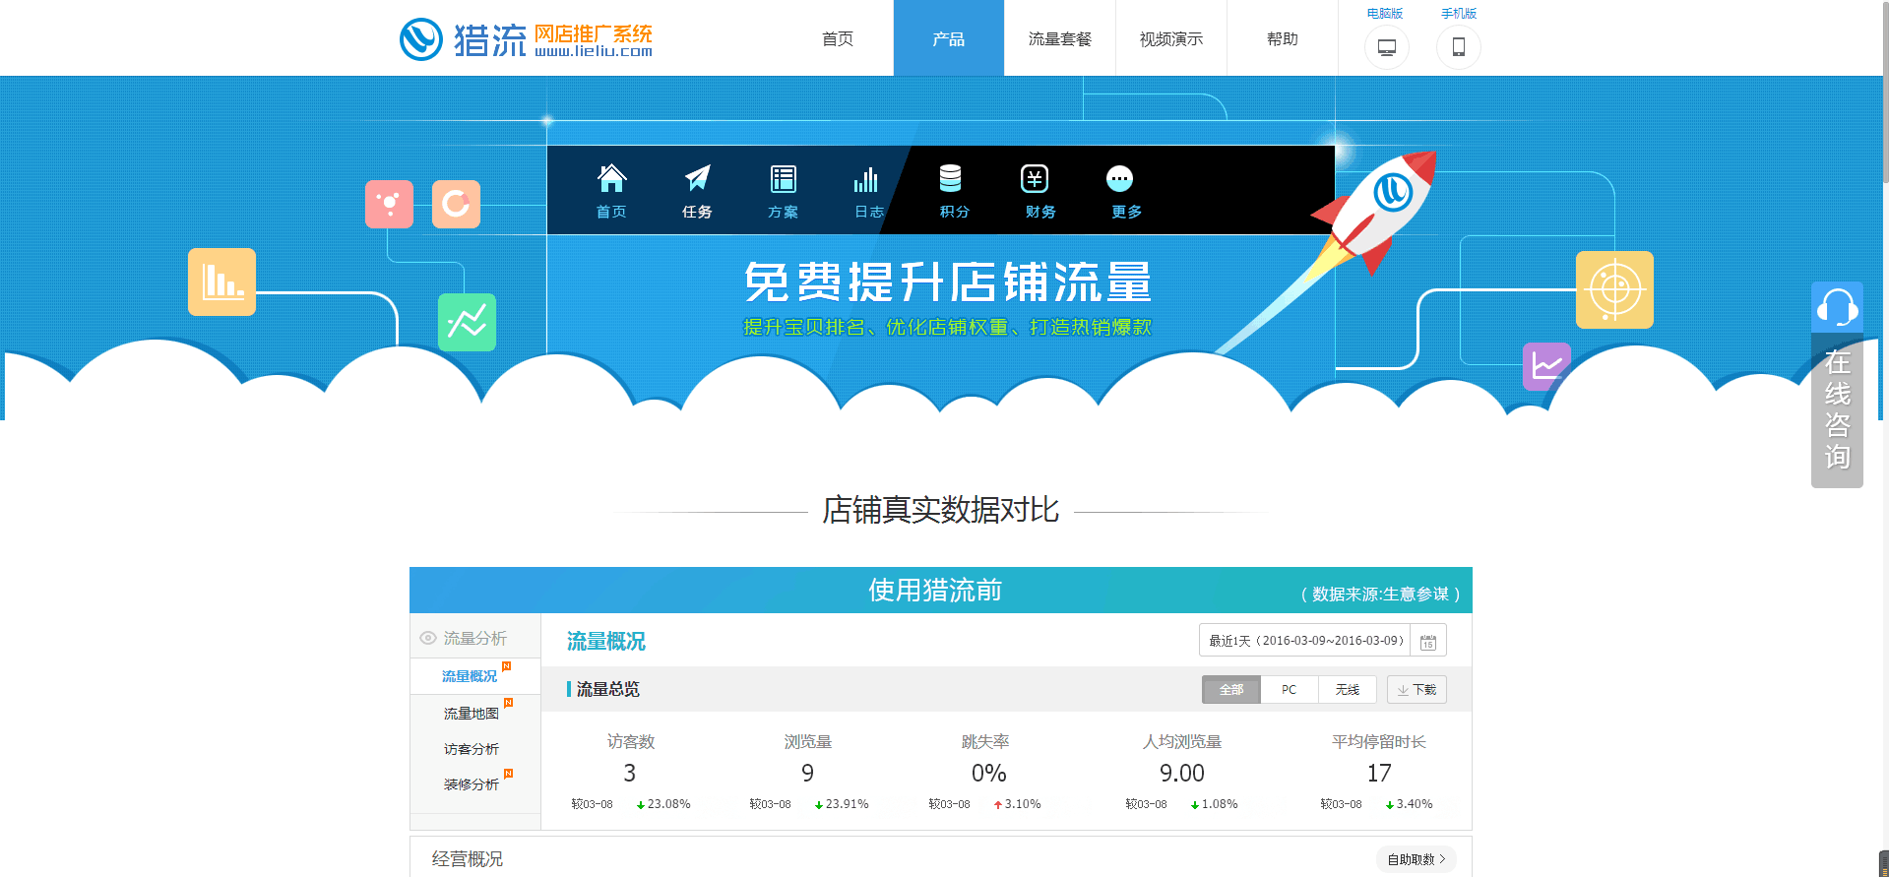Open 视频演示 in the top navigation
The width and height of the screenshot is (1889, 877).
(x=1171, y=38)
